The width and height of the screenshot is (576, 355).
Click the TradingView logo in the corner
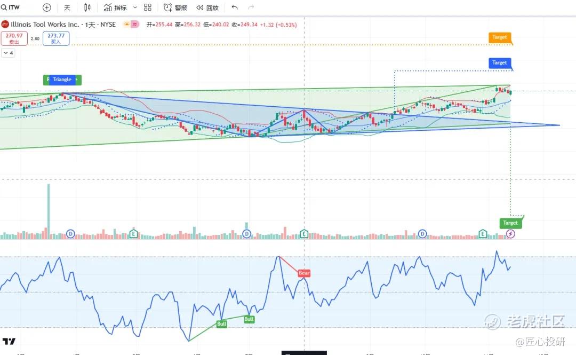point(9,342)
